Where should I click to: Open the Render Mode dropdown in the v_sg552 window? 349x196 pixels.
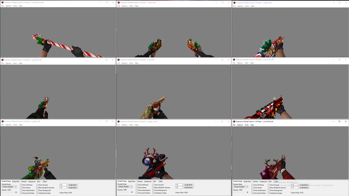point(9,187)
